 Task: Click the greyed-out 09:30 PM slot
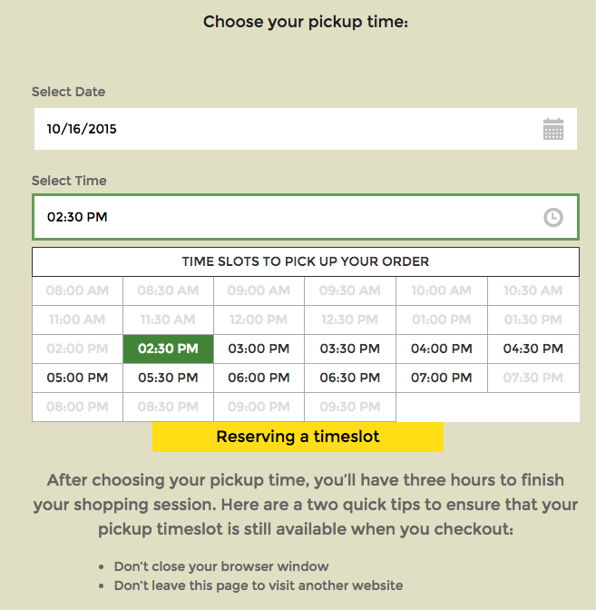350,407
